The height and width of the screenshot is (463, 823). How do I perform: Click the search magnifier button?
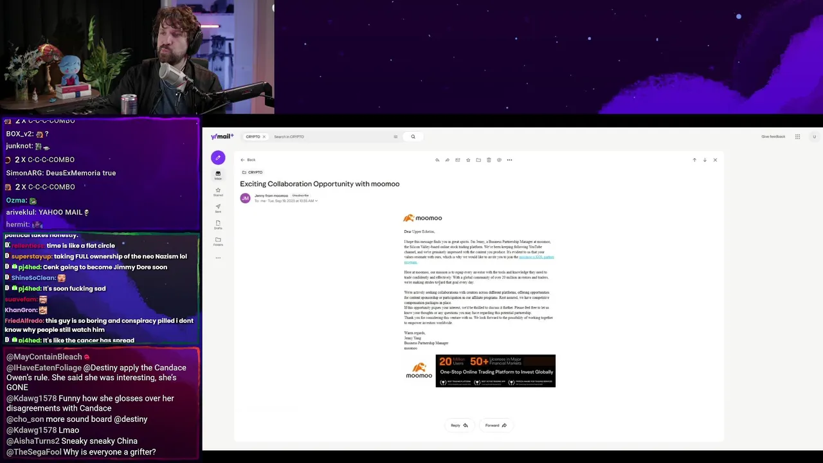coord(413,136)
